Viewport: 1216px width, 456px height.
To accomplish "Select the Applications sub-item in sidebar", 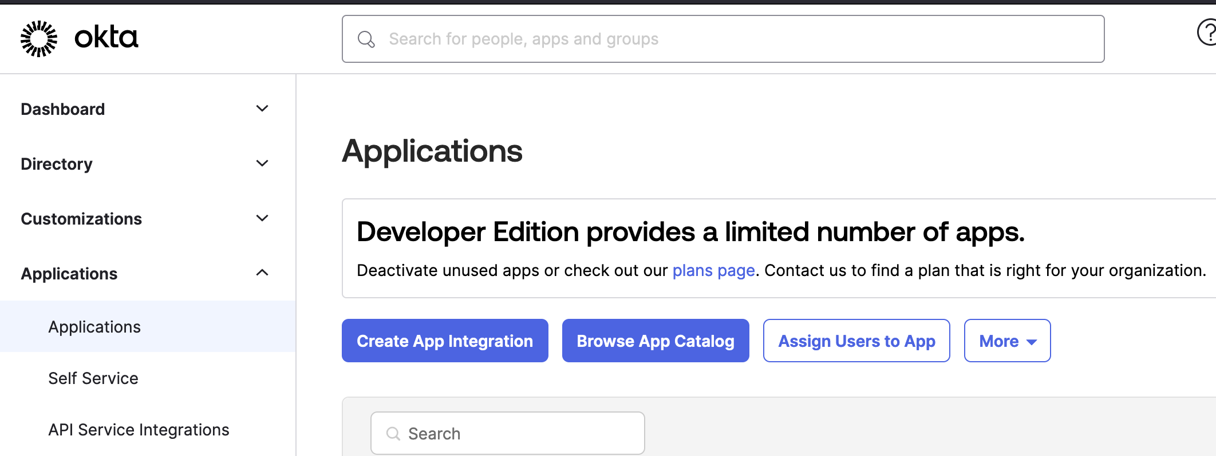I will tap(94, 327).
